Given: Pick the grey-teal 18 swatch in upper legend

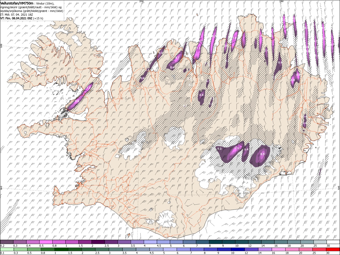Looking at the screenshot, I should pos(294,242).
